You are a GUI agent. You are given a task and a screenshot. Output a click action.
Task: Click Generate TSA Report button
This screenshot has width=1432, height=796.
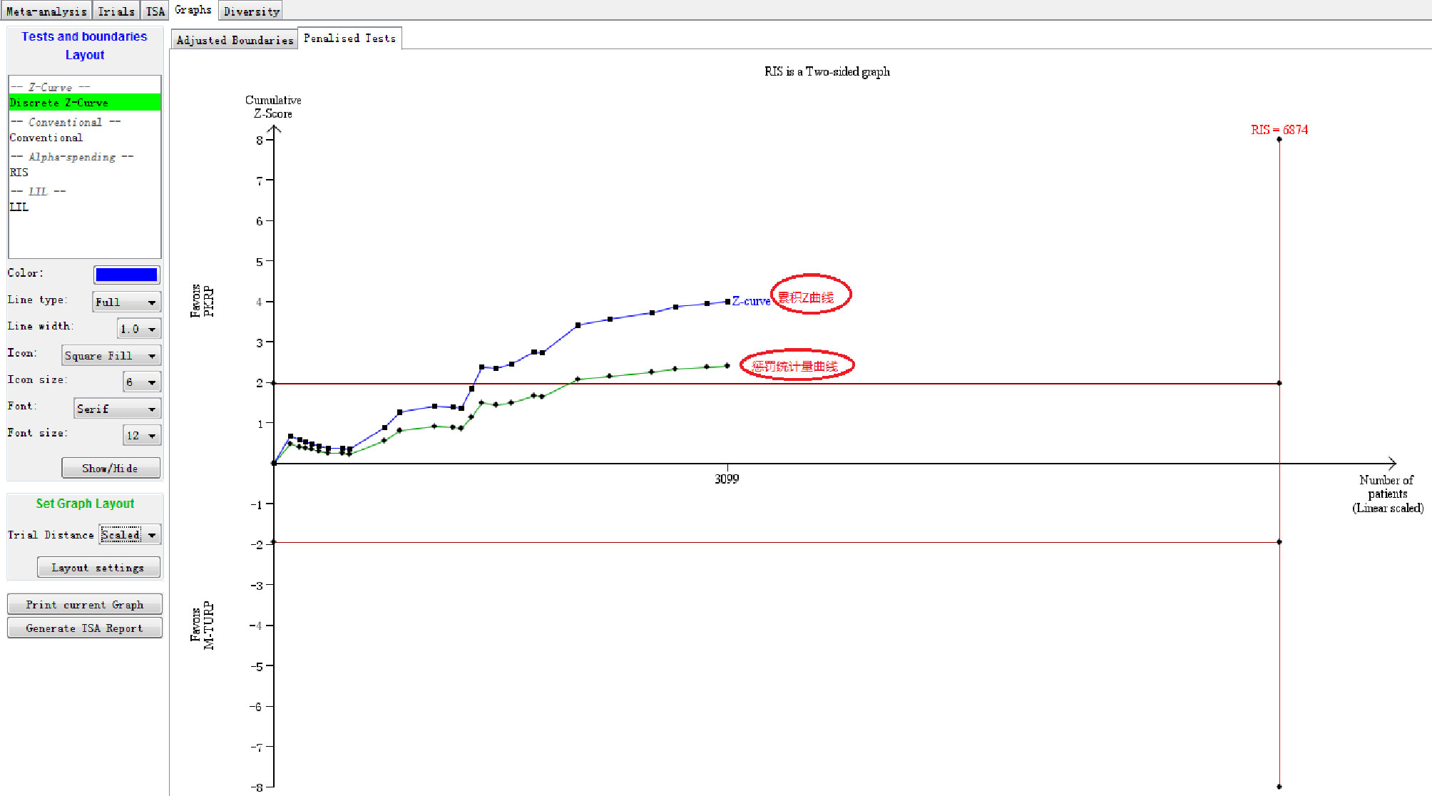click(84, 628)
